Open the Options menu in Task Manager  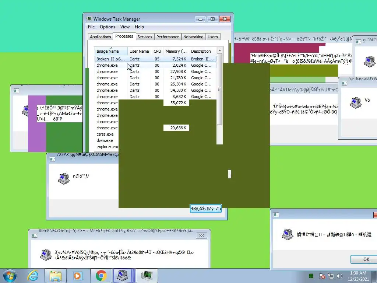[108, 27]
